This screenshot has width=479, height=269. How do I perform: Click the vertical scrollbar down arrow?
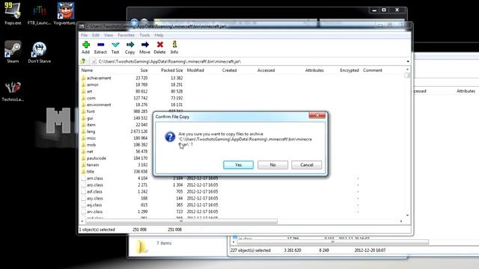click(407, 215)
